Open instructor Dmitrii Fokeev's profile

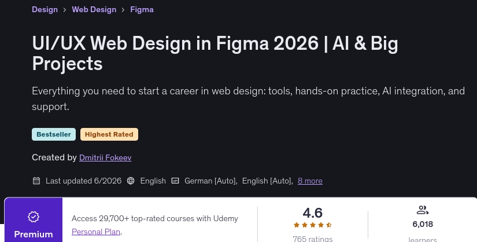(105, 157)
